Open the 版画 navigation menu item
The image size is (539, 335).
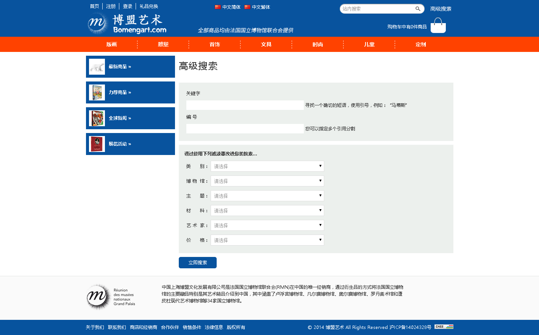[x=111, y=44]
